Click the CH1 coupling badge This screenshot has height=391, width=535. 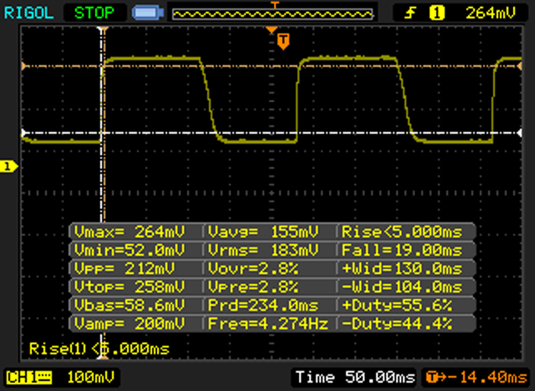tap(29, 378)
